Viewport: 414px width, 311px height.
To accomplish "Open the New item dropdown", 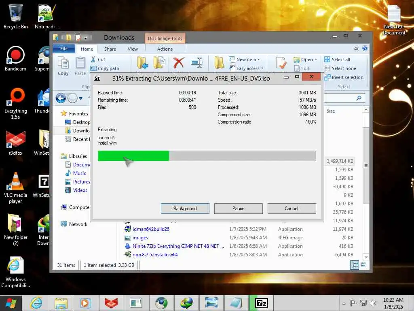I will [x=245, y=60].
